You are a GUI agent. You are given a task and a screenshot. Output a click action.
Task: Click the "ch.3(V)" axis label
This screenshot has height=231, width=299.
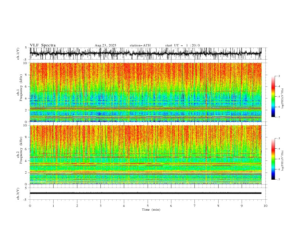18,194
